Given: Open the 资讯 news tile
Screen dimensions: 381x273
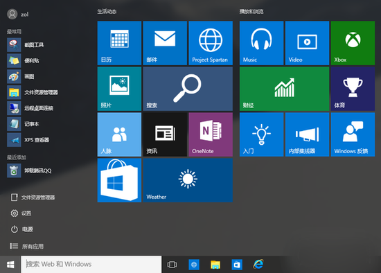Looking at the screenshot, I should click(165, 134).
